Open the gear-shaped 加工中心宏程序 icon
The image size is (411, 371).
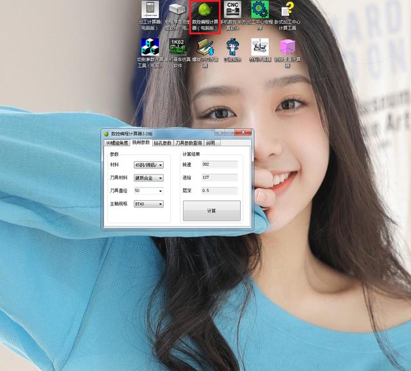[260, 10]
